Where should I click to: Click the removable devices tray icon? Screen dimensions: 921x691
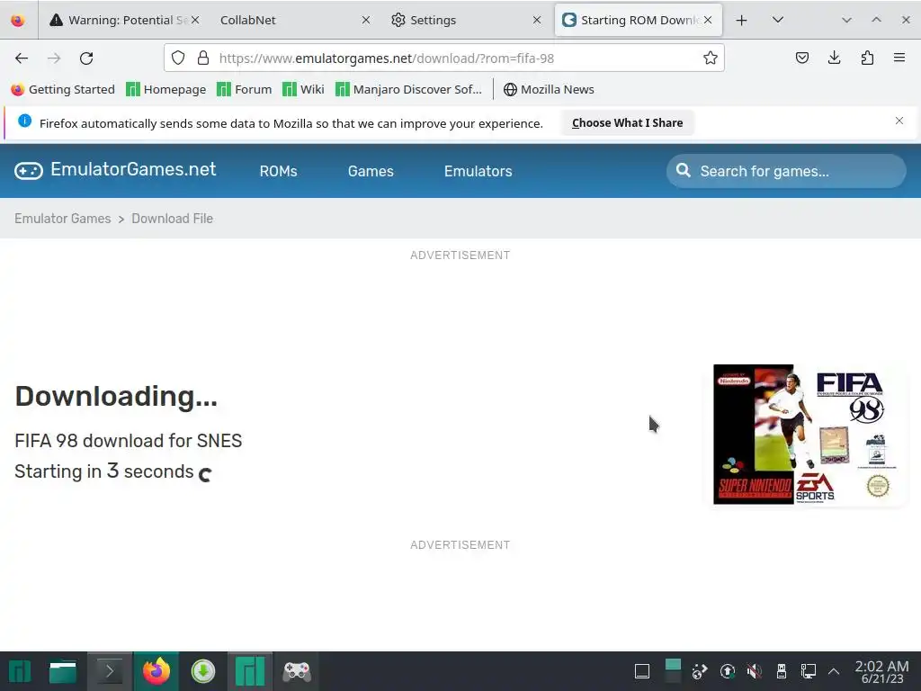tap(782, 671)
